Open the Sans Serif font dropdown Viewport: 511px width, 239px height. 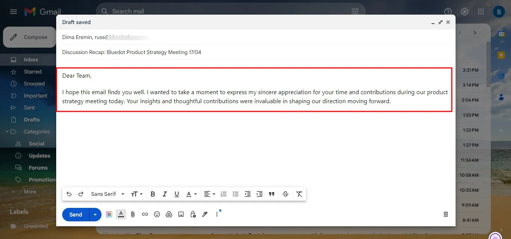pyautogui.click(x=107, y=194)
